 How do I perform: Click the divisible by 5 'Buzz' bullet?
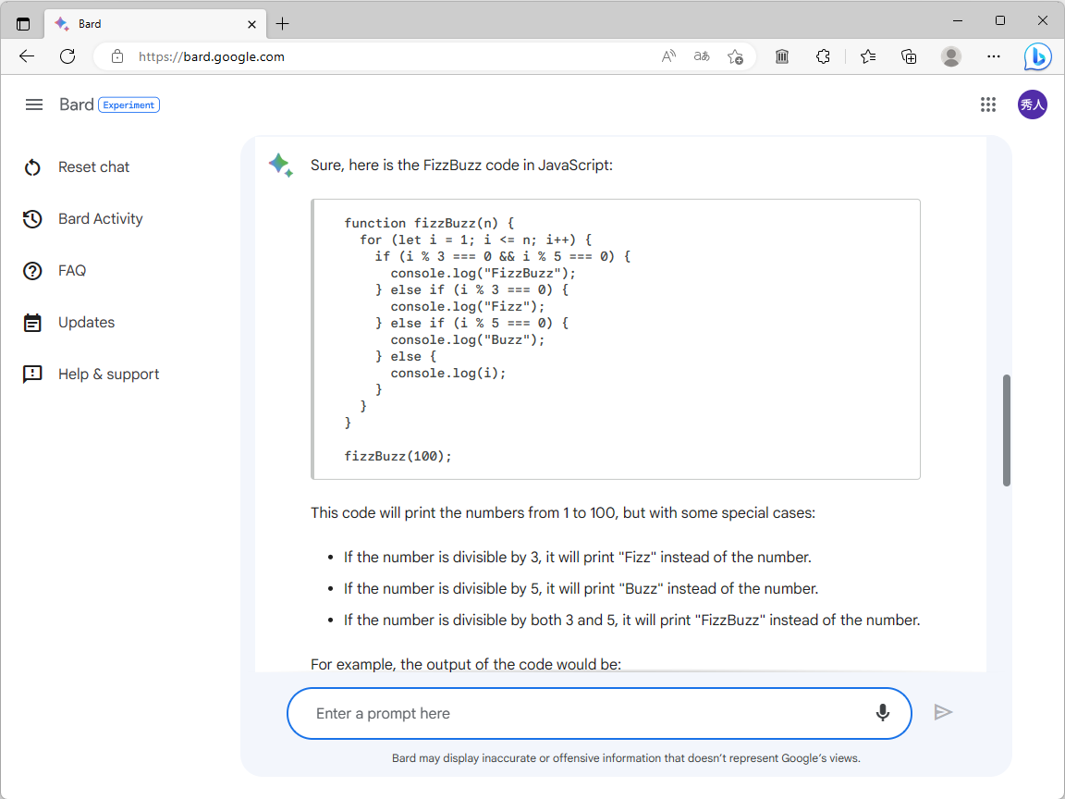pyautogui.click(x=581, y=588)
